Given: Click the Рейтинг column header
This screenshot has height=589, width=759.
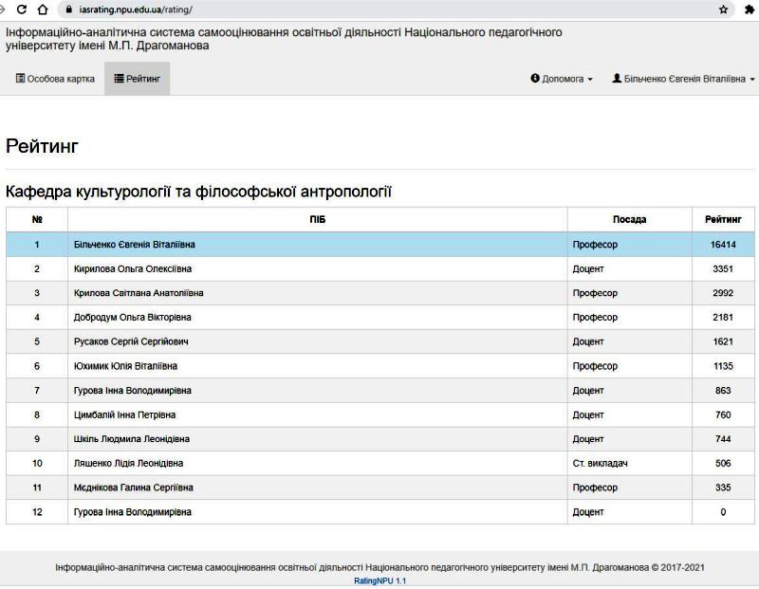Looking at the screenshot, I should point(723,219).
